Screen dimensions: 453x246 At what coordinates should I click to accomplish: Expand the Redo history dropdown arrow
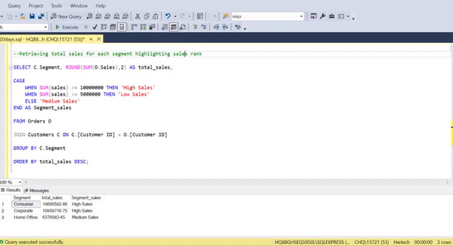coord(189,17)
